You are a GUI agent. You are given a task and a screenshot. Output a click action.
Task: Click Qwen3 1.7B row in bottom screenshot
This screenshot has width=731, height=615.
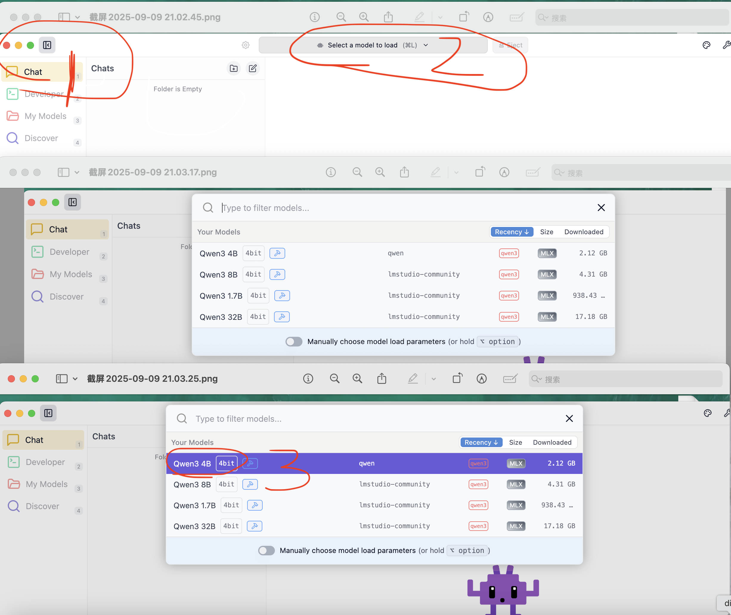pyautogui.click(x=374, y=505)
